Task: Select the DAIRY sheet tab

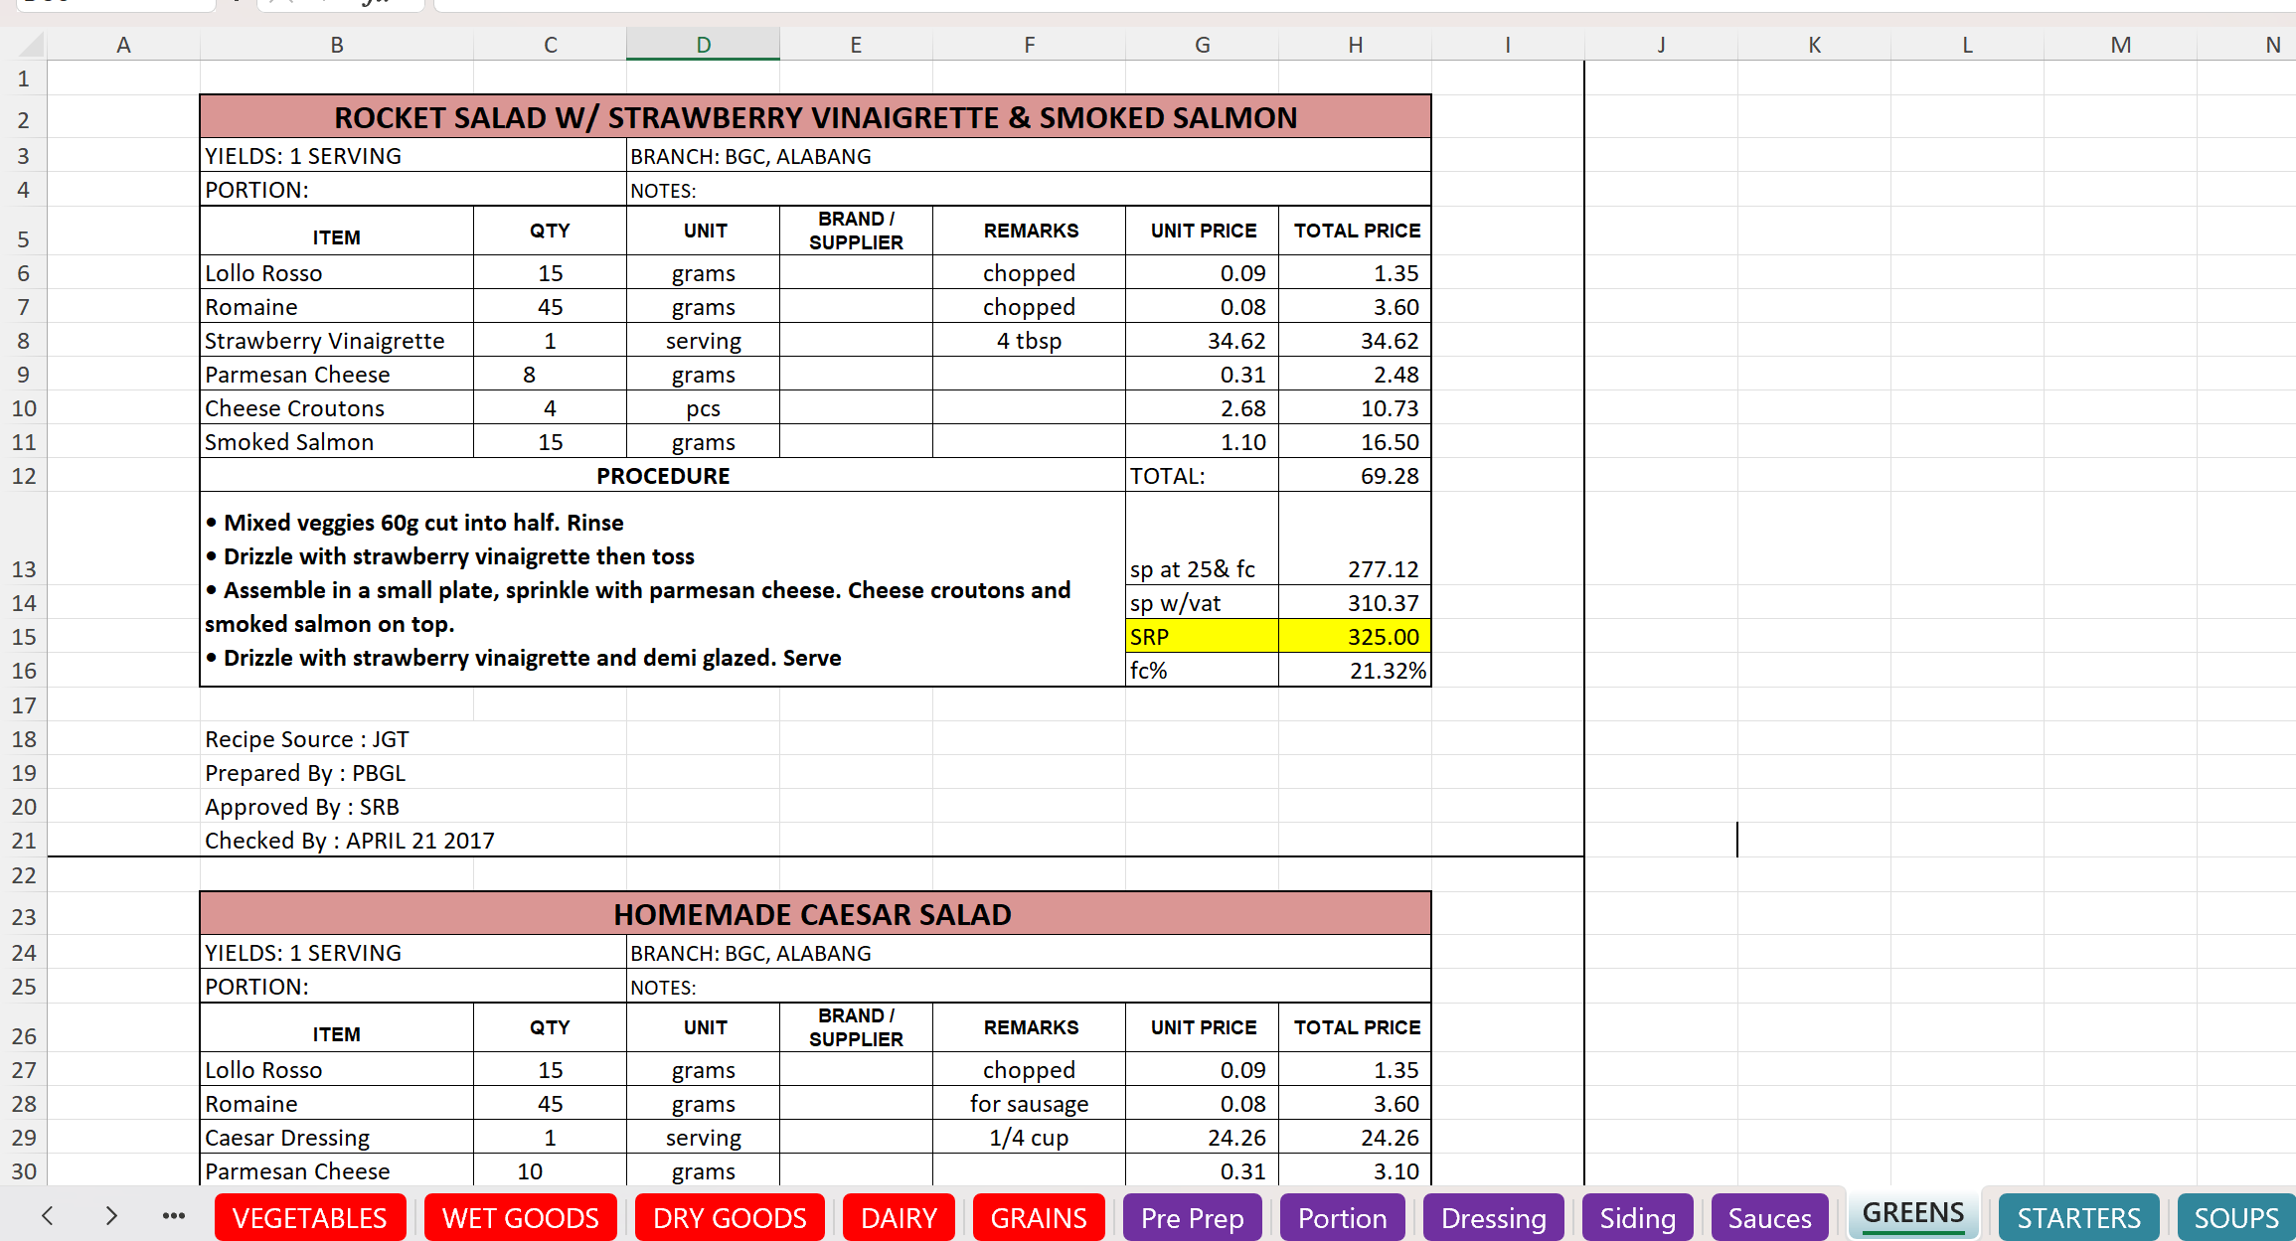Action: pos(899,1218)
